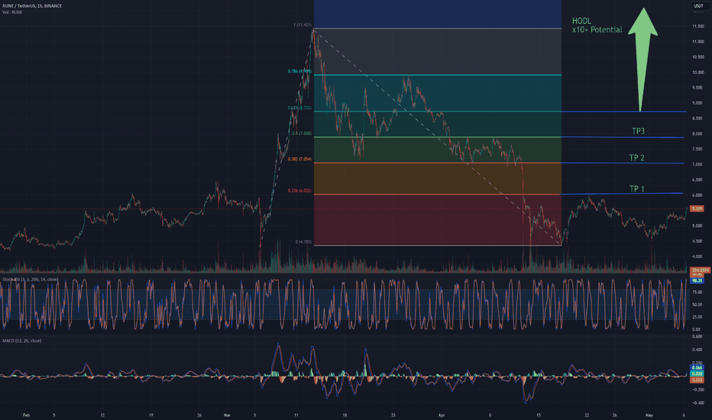
Task: Click the Fib level label 1 (11.421)
Action: (303, 25)
